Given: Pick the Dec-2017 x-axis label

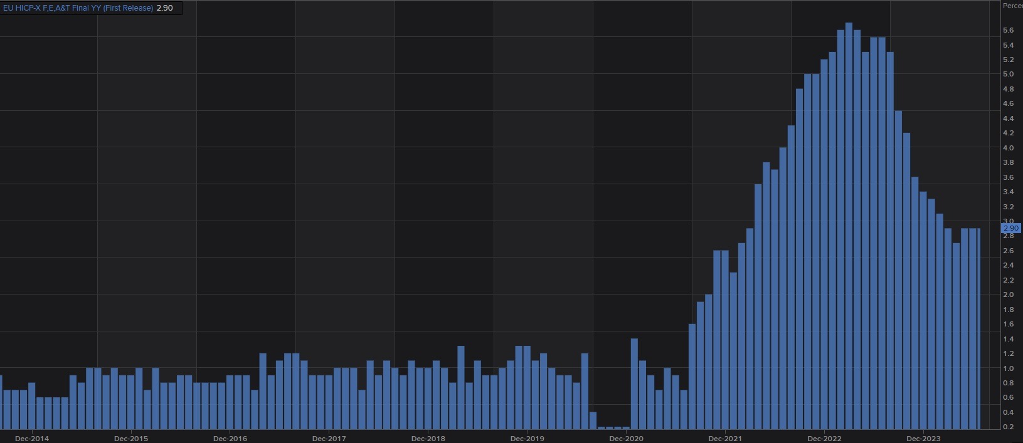Looking at the screenshot, I should tap(329, 438).
